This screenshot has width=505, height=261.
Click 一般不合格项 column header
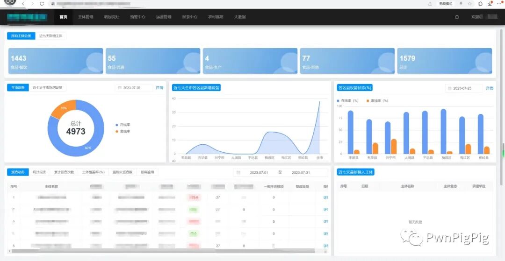click(x=274, y=186)
